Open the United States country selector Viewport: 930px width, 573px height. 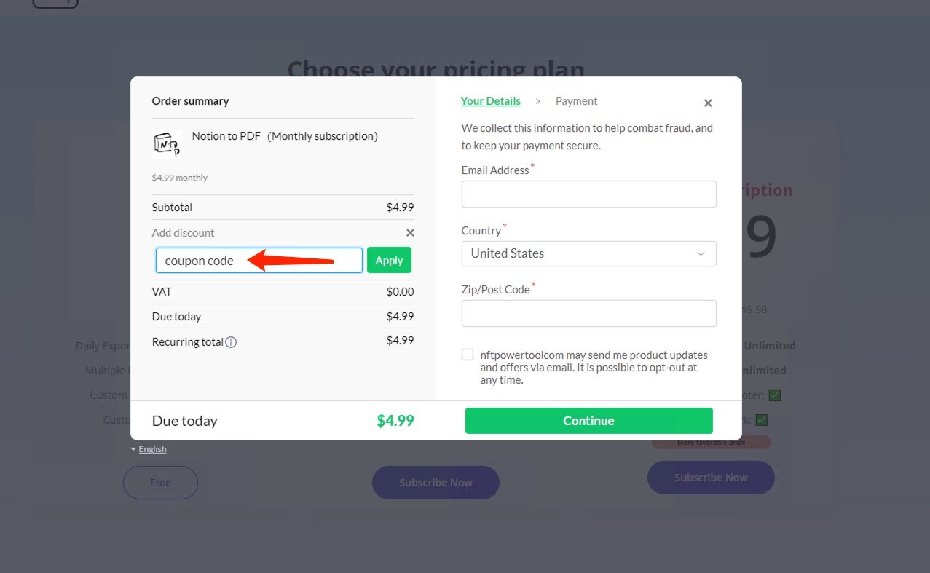point(588,253)
